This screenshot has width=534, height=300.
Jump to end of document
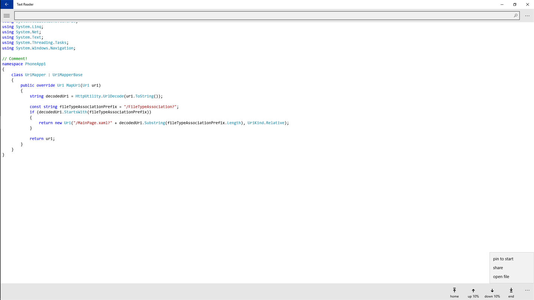coord(511,293)
